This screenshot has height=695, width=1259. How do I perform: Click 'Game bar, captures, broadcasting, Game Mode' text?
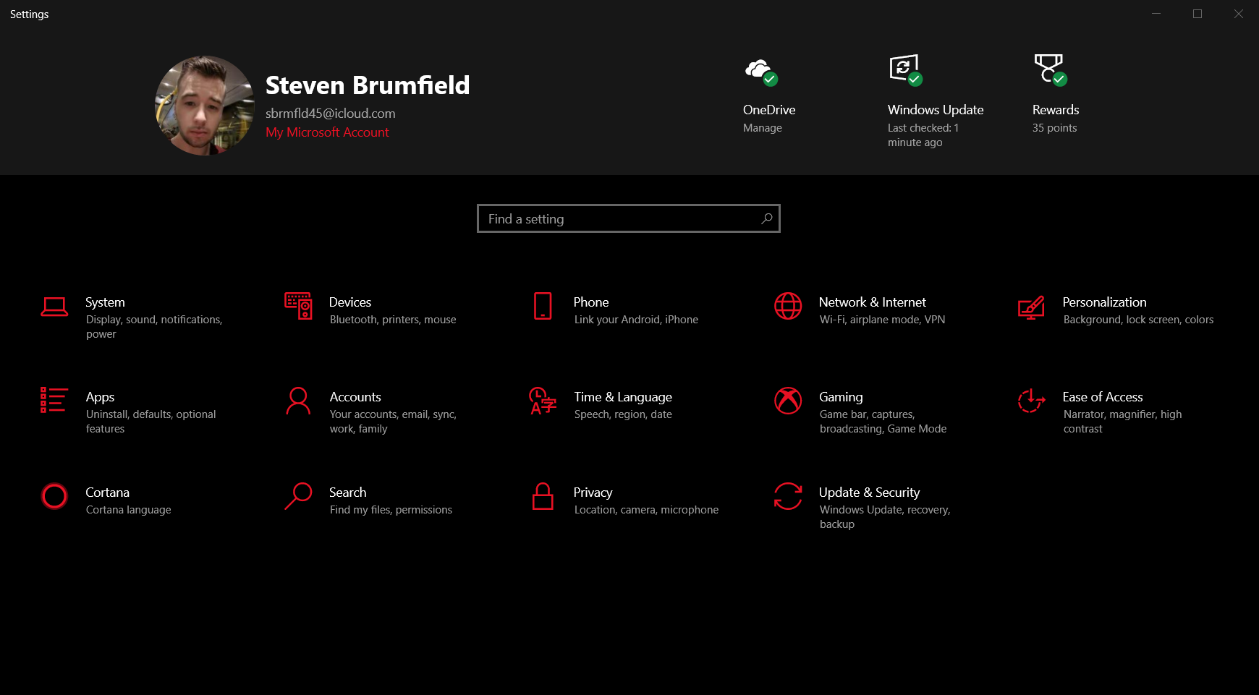883,422
